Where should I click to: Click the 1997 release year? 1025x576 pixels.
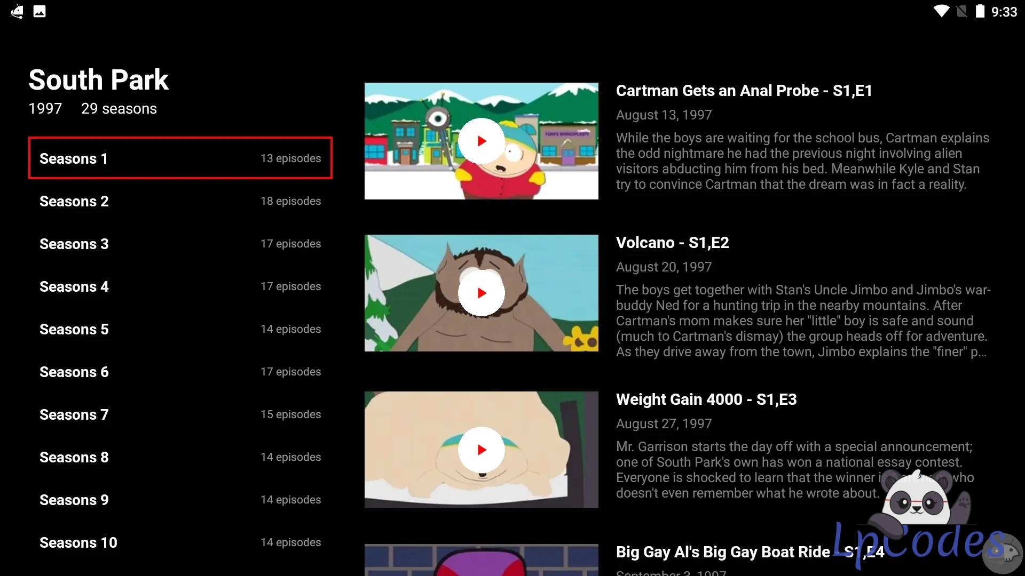tap(45, 109)
